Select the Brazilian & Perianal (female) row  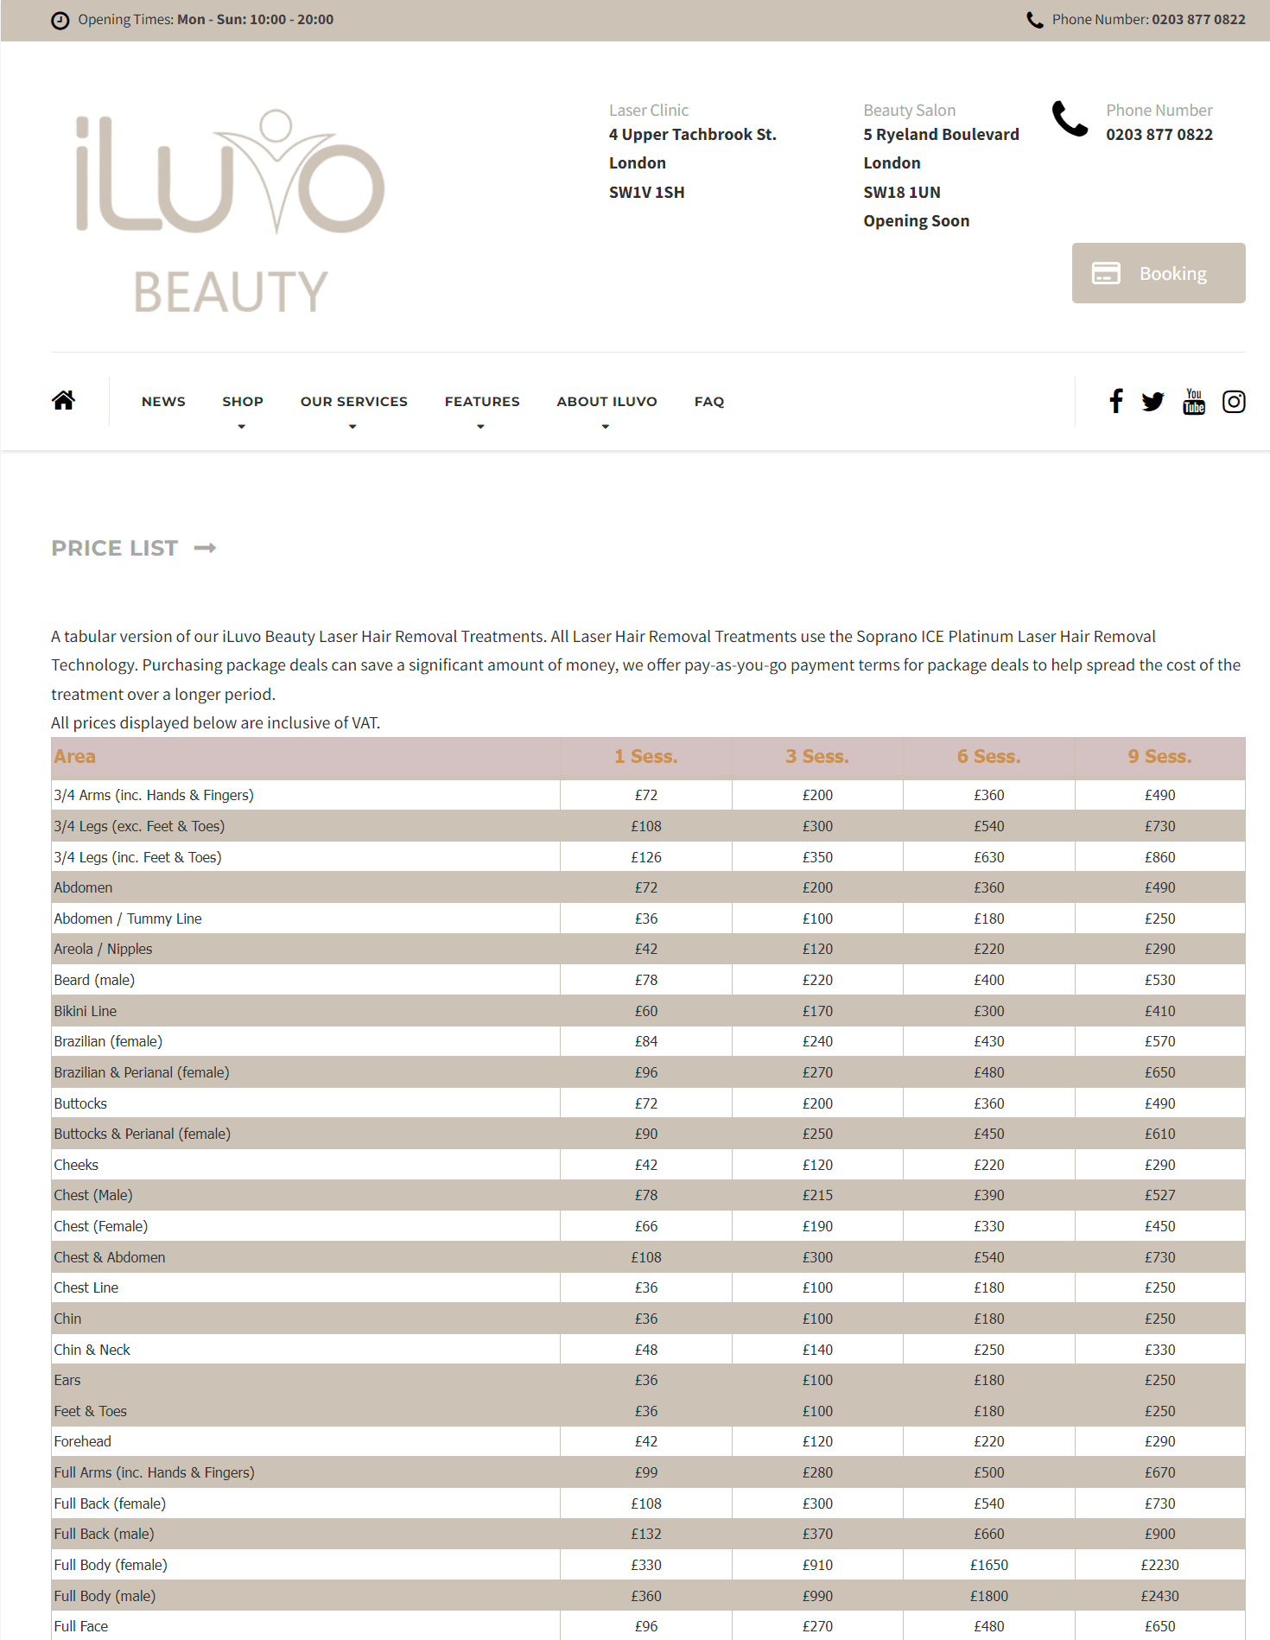648,1072
